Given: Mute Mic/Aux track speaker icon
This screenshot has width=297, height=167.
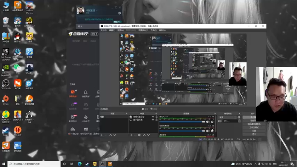Looking at the screenshot, I should tap(208, 122).
